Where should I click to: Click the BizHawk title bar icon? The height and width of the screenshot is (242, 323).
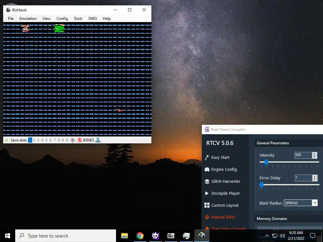[x=8, y=10]
